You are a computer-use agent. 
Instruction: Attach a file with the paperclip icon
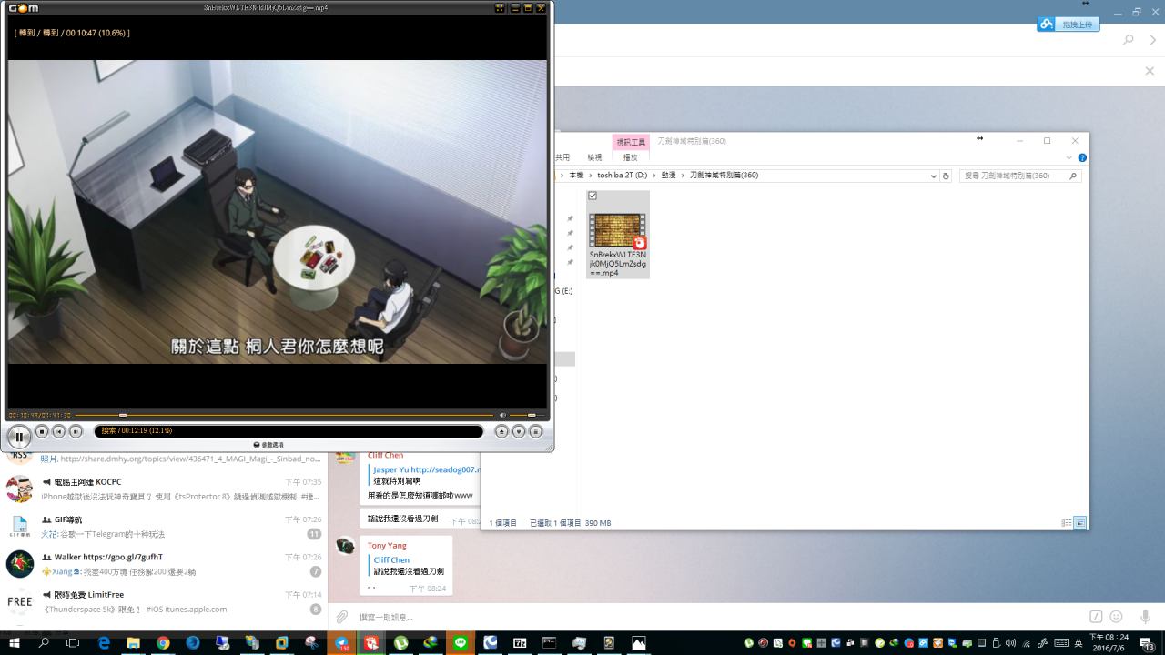(342, 617)
